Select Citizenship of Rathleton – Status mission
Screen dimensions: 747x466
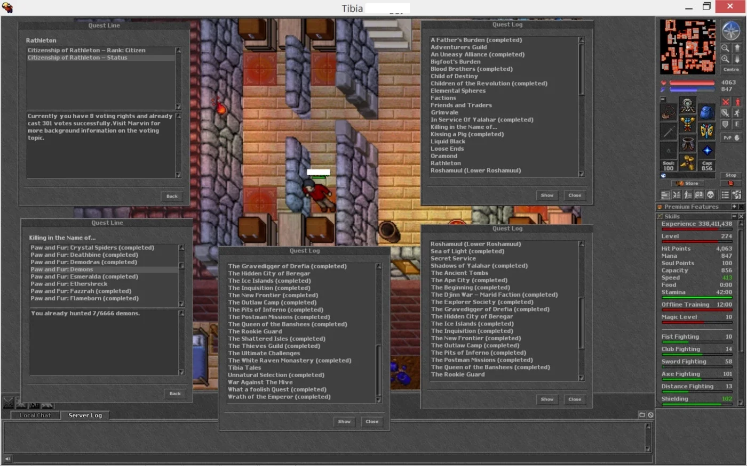101,58
